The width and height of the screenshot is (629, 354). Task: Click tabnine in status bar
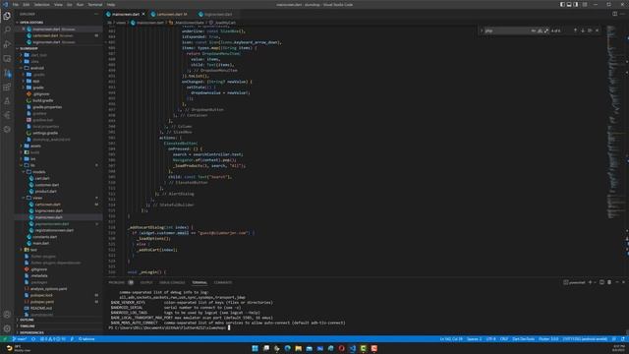tap(86, 339)
